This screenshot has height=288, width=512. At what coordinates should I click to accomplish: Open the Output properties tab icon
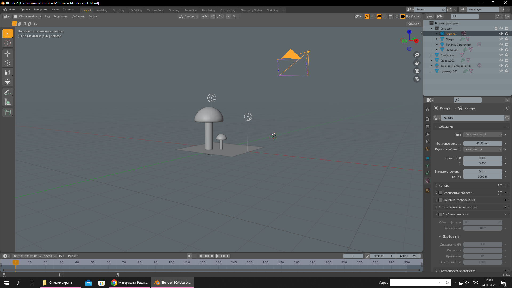(427, 126)
